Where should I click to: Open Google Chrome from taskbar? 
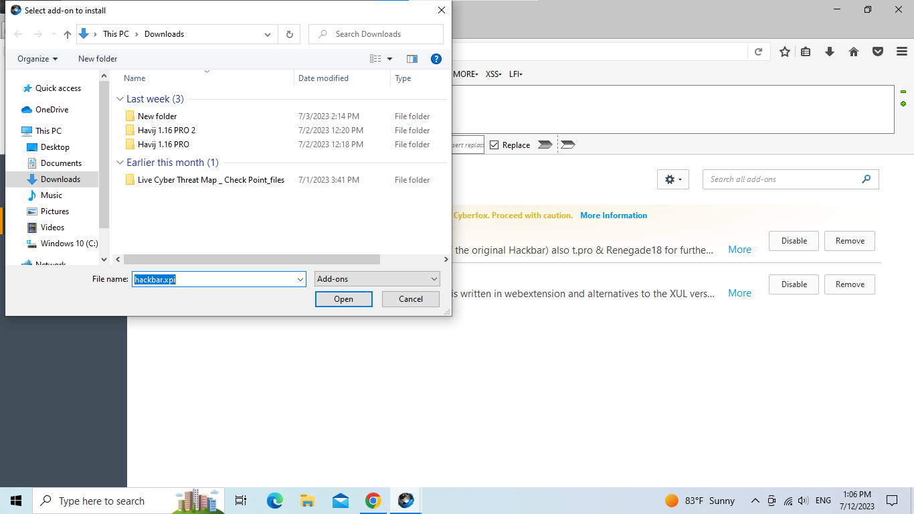[373, 501]
